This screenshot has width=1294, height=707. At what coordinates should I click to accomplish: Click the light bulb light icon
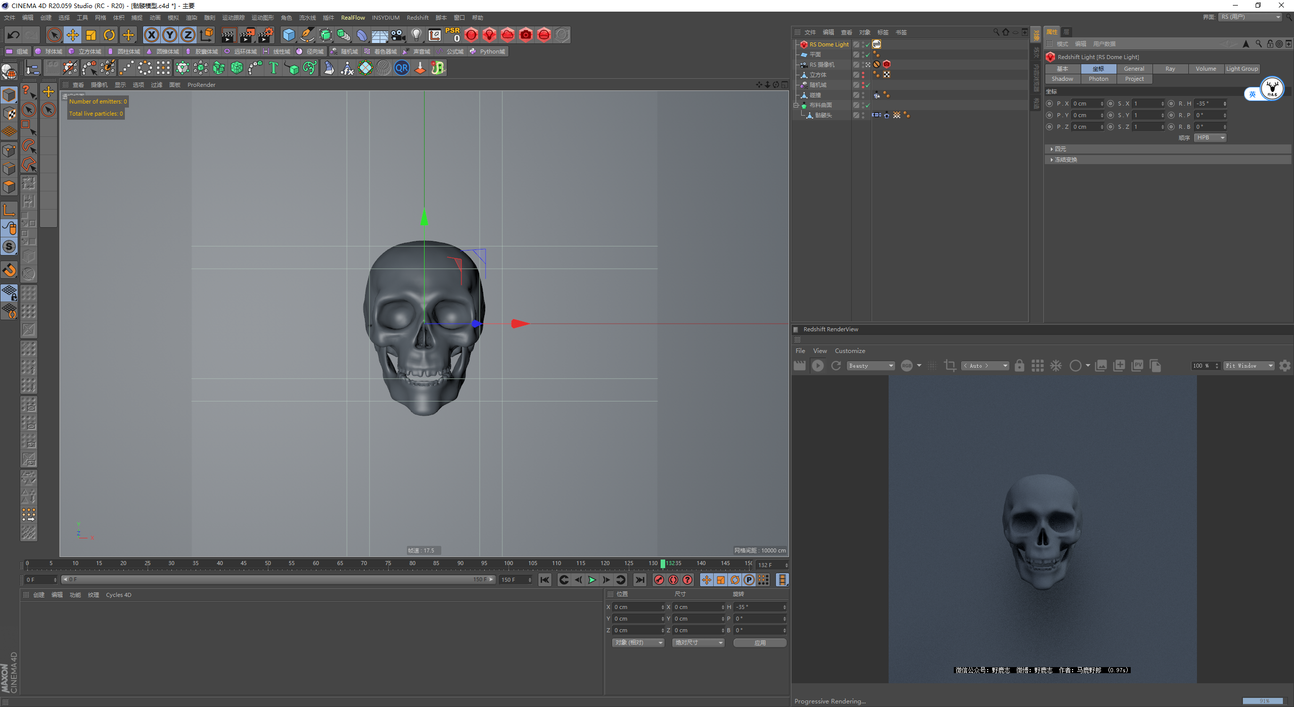(x=416, y=35)
